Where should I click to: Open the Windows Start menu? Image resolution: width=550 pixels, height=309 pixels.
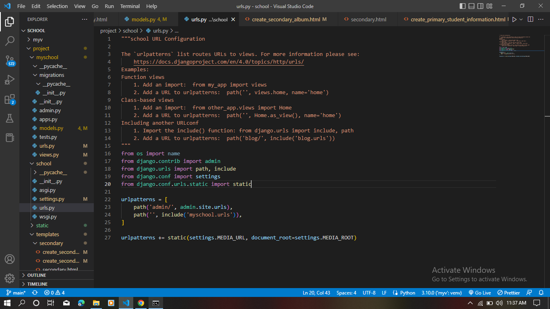point(7,303)
